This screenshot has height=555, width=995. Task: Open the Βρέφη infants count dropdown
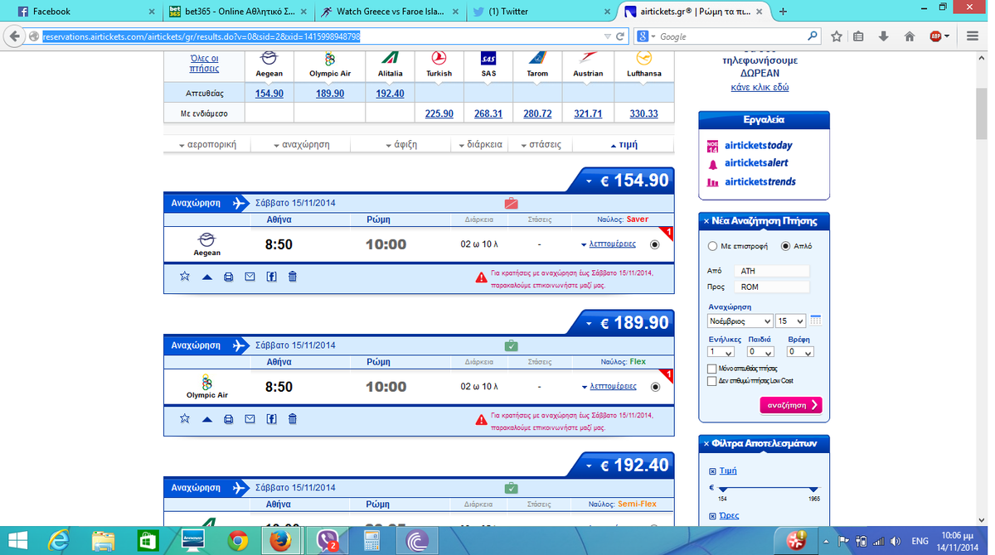click(x=800, y=352)
